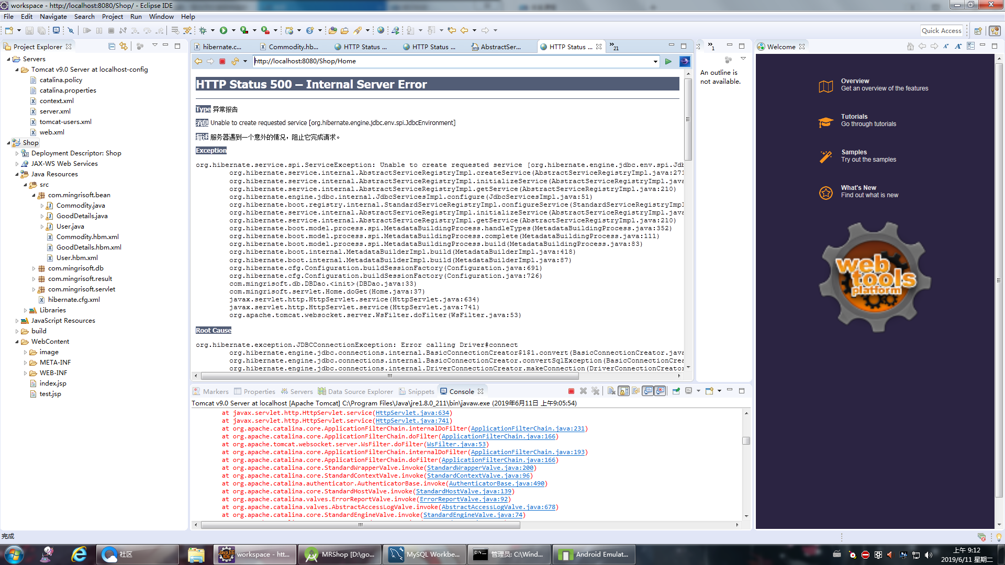This screenshot has width=1005, height=565.
Task: Expand the com.mingrisoft.db package
Action: (x=33, y=268)
